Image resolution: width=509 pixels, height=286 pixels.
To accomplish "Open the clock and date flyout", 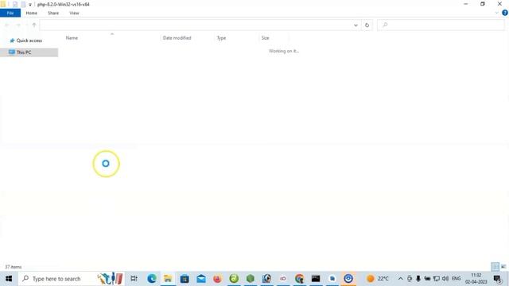I will [476, 279].
